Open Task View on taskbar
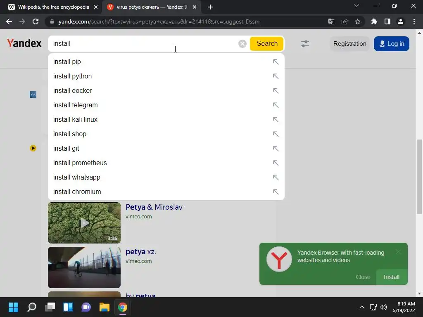The height and width of the screenshot is (317, 423). pos(50,307)
